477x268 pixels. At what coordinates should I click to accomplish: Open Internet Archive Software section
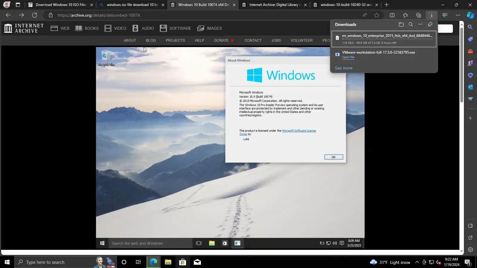pos(175,28)
